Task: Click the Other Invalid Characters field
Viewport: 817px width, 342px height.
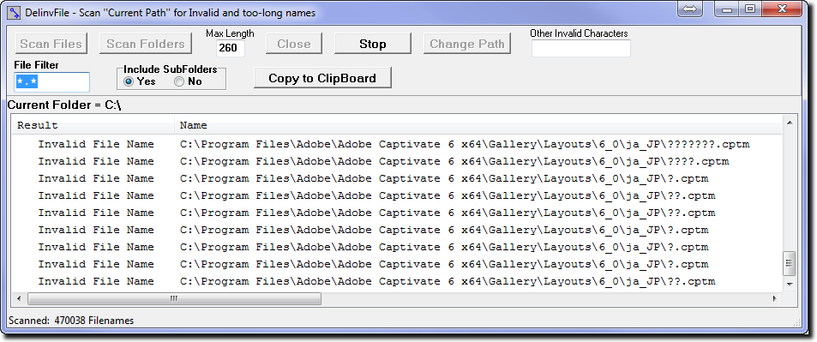Action: [581, 48]
